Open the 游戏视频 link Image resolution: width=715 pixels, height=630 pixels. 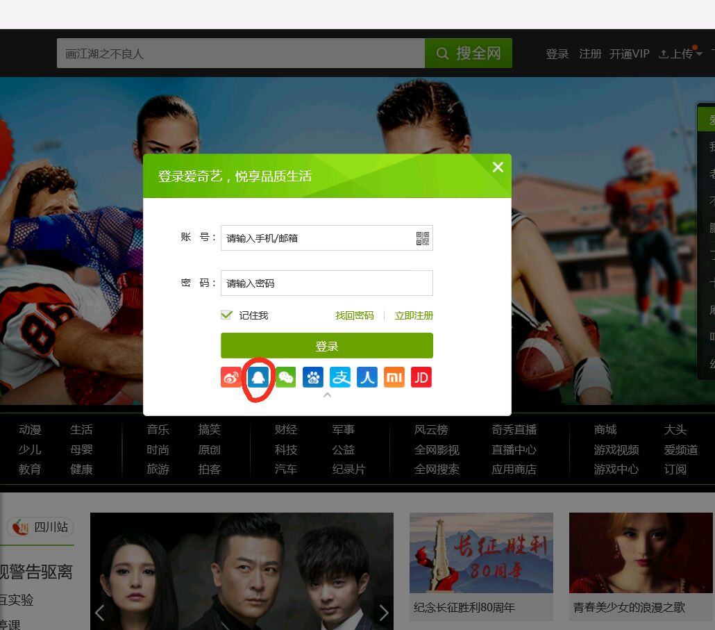616,450
